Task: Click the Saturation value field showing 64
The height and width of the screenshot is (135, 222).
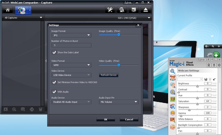Action: click(x=208, y=101)
